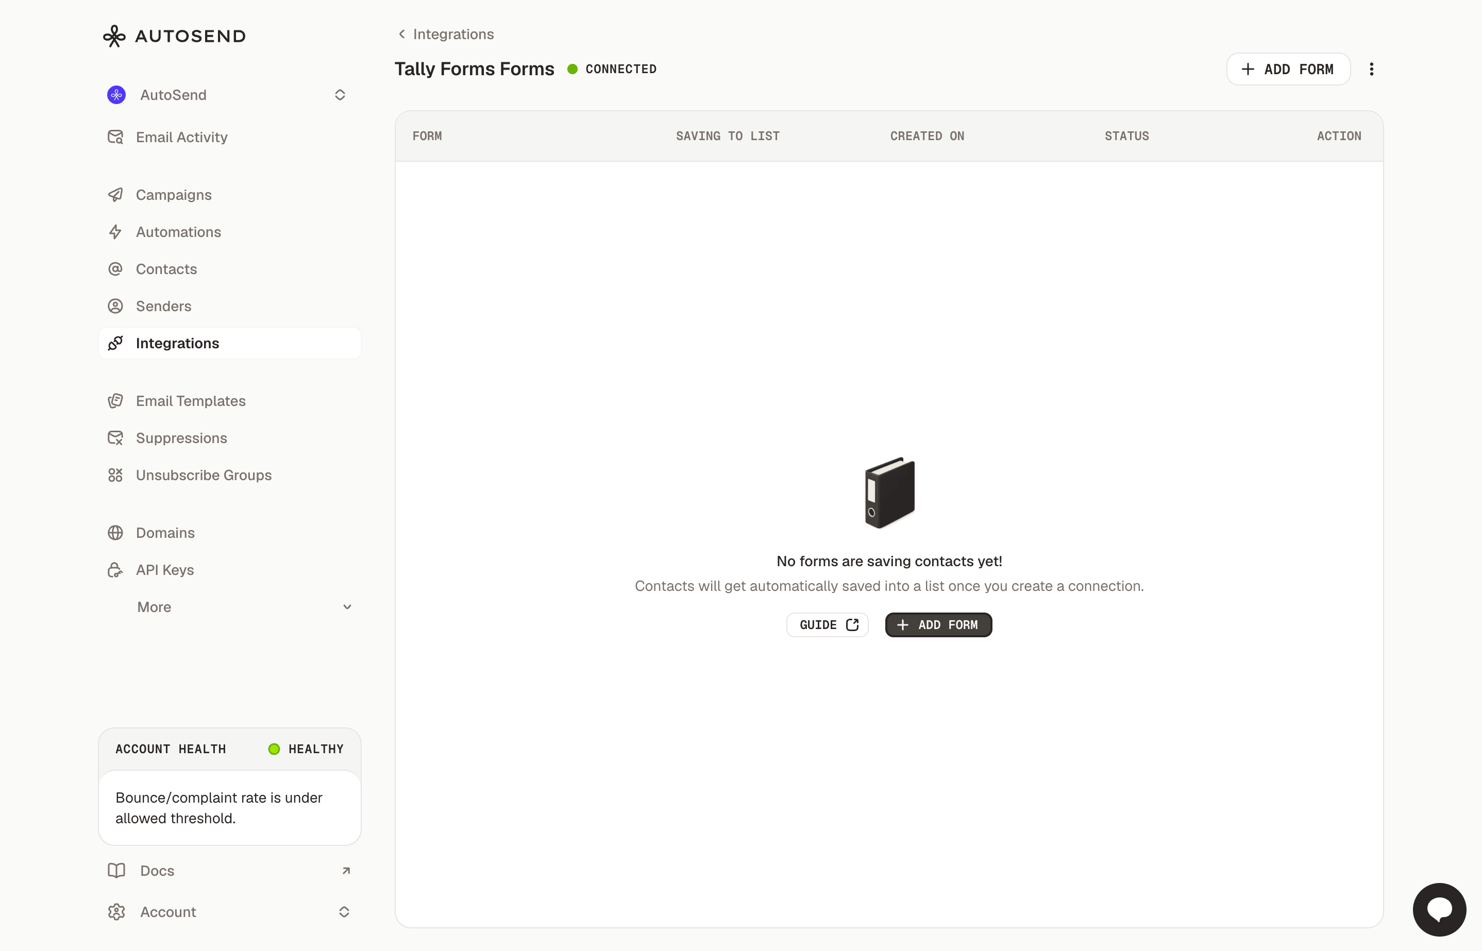Open API Keys page
The width and height of the screenshot is (1482, 951).
[x=165, y=569]
